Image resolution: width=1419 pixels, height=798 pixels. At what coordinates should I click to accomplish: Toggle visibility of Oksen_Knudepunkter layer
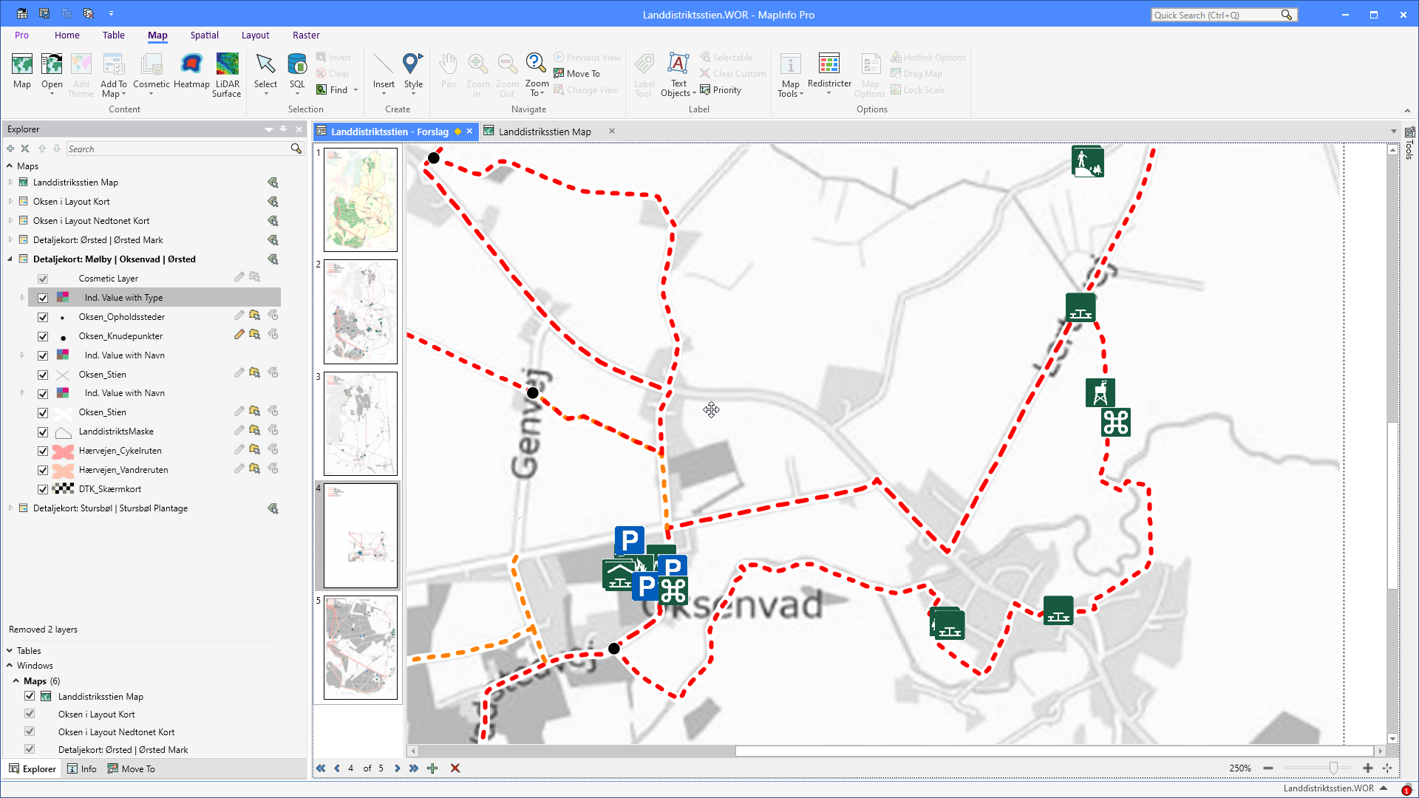(43, 336)
